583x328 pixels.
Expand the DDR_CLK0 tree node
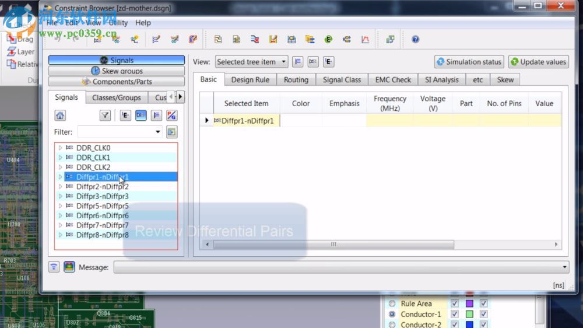coord(60,148)
